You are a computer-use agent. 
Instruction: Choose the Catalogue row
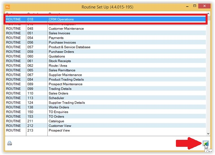coord(105,121)
